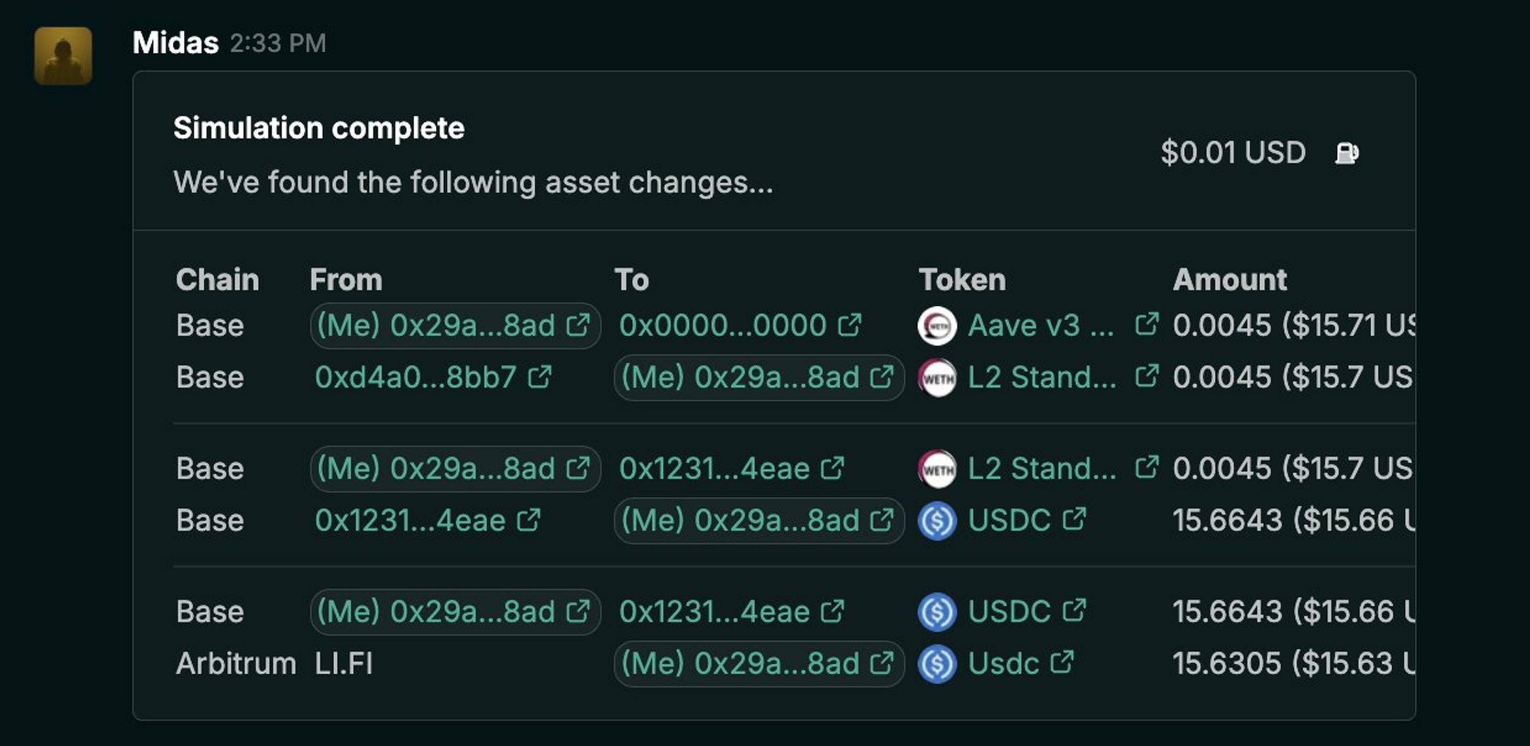Select the $0.01 USD gas cost

pyautogui.click(x=1233, y=152)
